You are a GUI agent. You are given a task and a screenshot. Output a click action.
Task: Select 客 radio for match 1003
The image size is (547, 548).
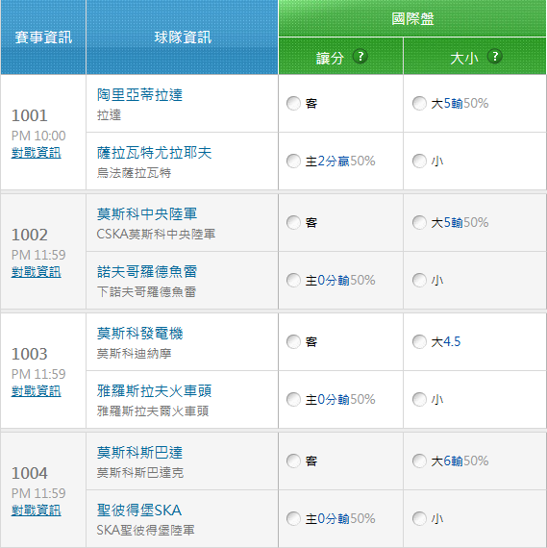click(293, 342)
